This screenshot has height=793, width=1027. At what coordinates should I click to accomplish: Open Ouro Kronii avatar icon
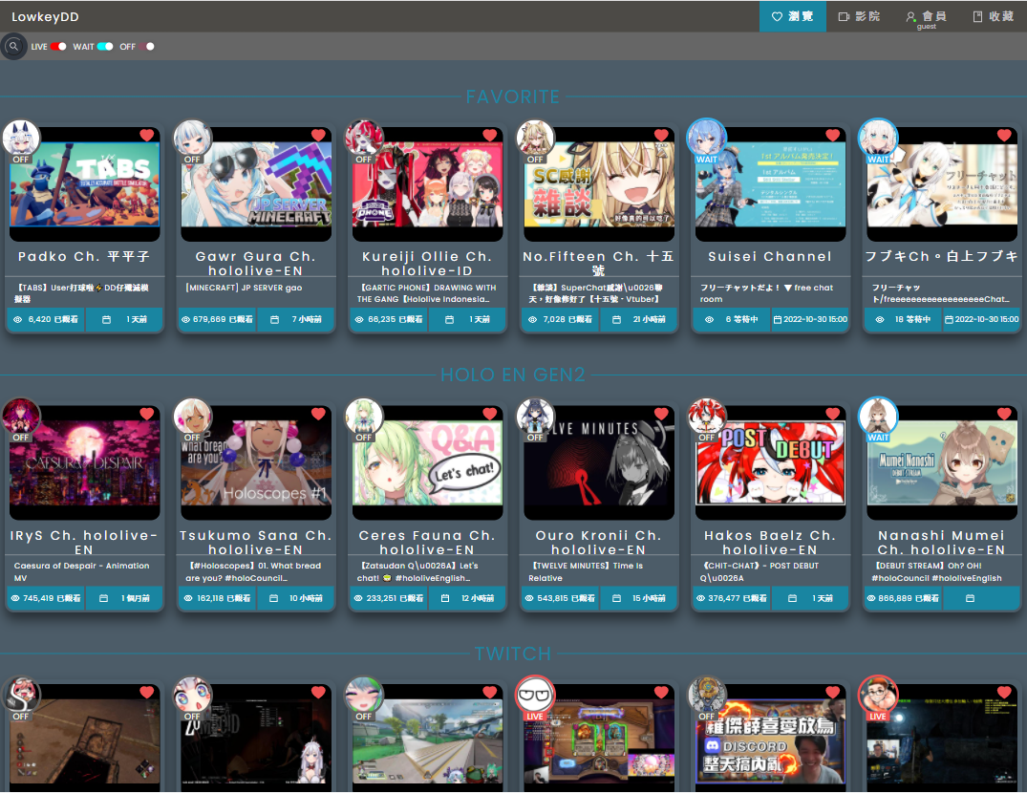[536, 418]
